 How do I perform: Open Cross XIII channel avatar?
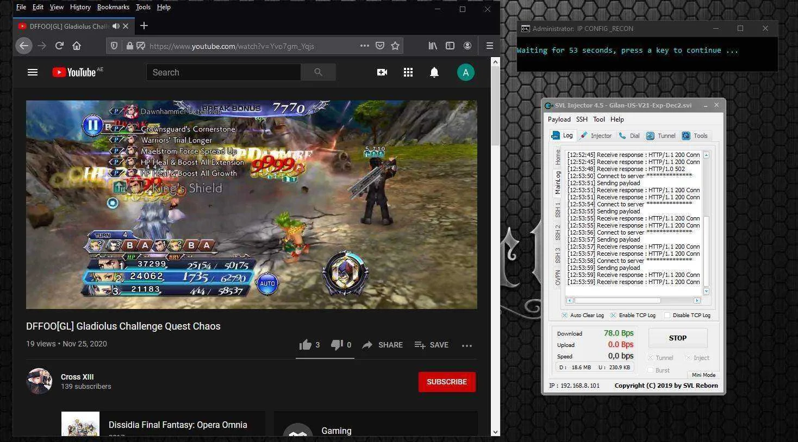coord(39,381)
